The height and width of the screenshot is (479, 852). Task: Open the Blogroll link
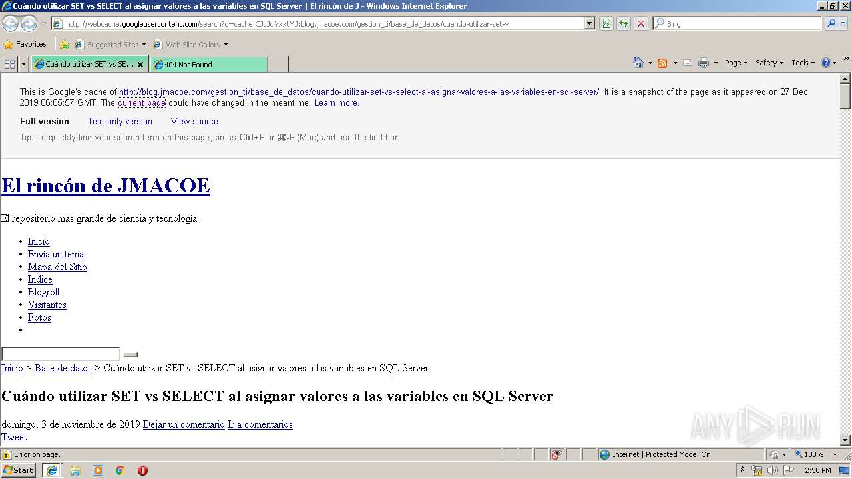coord(43,292)
